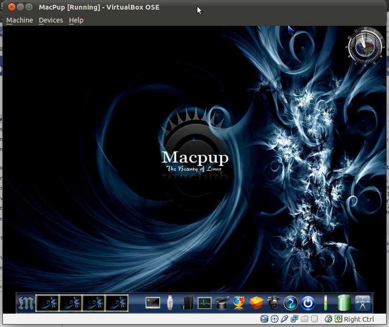Image resolution: width=389 pixels, height=327 pixels.
Task: Adjust the volume level indicator in dock
Action: (325, 303)
